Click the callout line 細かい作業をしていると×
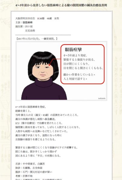The height and width of the screenshot is (180, 122). pyautogui.click(x=79, y=75)
